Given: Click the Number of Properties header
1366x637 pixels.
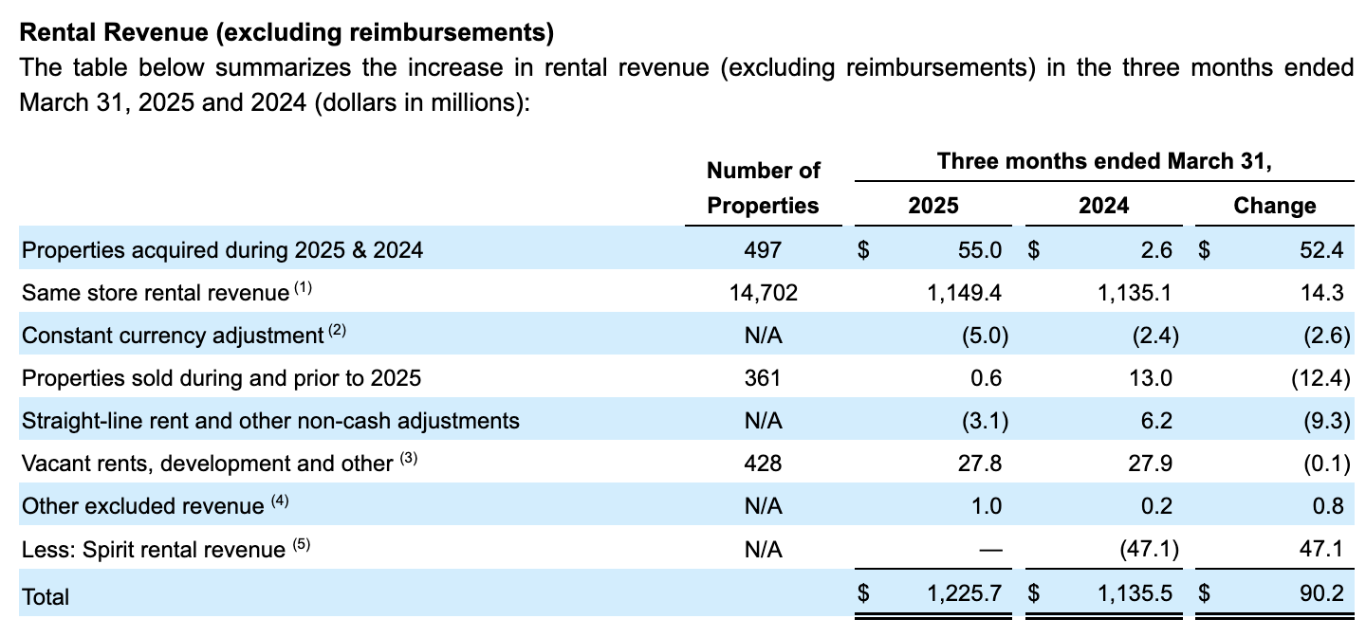Looking at the screenshot, I should tap(762, 187).
